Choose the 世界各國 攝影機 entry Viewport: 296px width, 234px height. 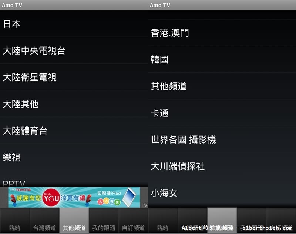pos(222,139)
